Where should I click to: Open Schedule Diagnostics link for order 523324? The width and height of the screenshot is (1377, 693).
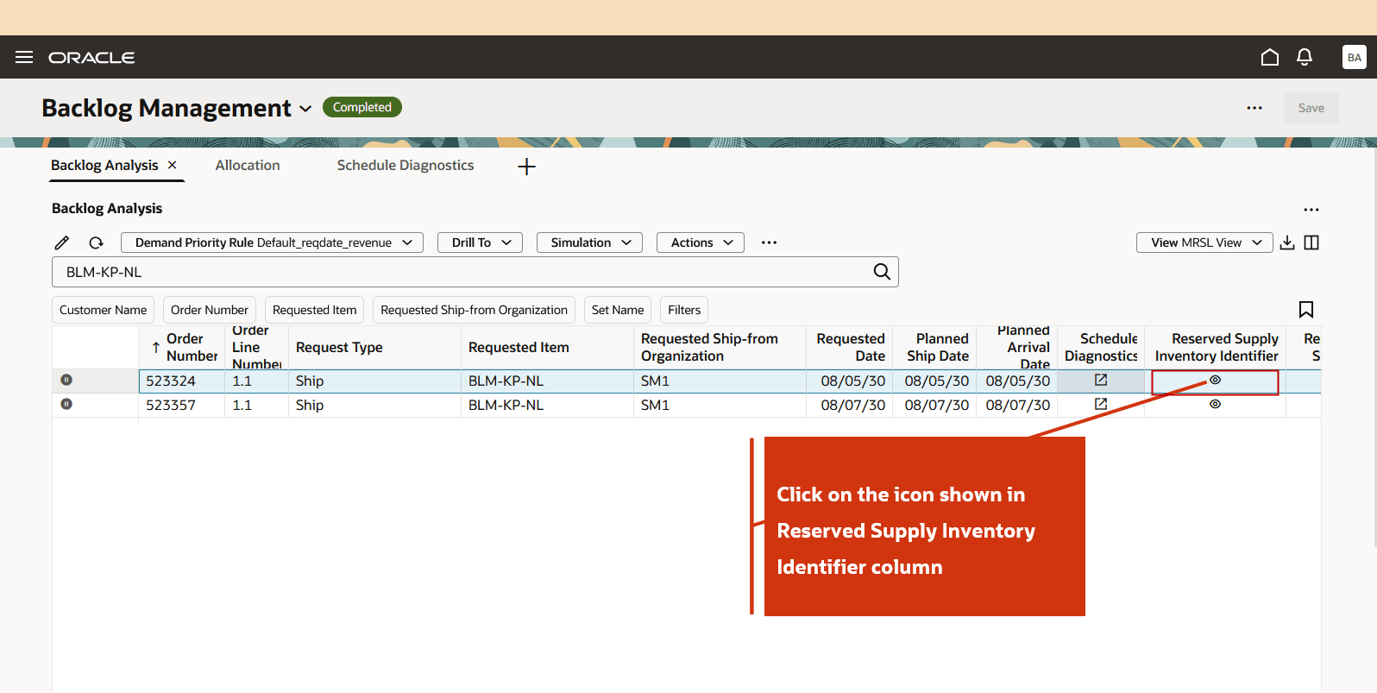pos(1101,380)
